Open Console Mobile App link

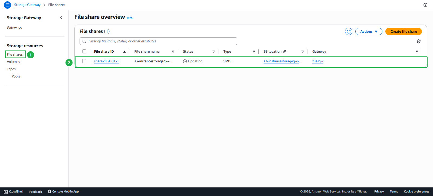[x=63, y=192]
